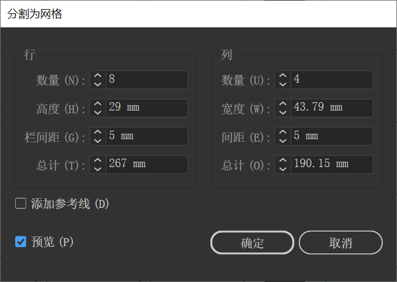Click the column 数量 field showing 4
This screenshot has height=282, width=397.
pyautogui.click(x=331, y=80)
